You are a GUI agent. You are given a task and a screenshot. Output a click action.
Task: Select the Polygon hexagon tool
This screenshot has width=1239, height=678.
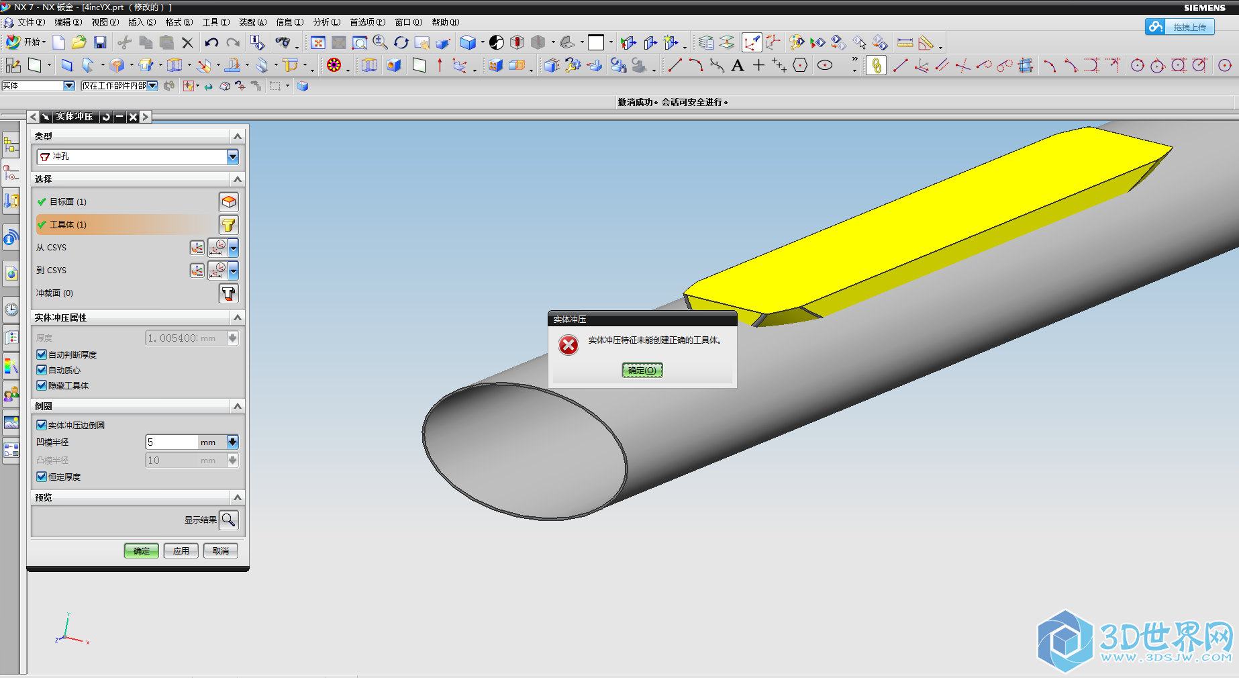[x=800, y=65]
